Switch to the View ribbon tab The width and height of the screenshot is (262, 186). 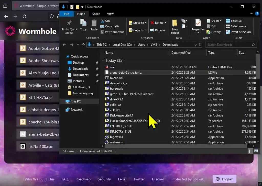110,14
